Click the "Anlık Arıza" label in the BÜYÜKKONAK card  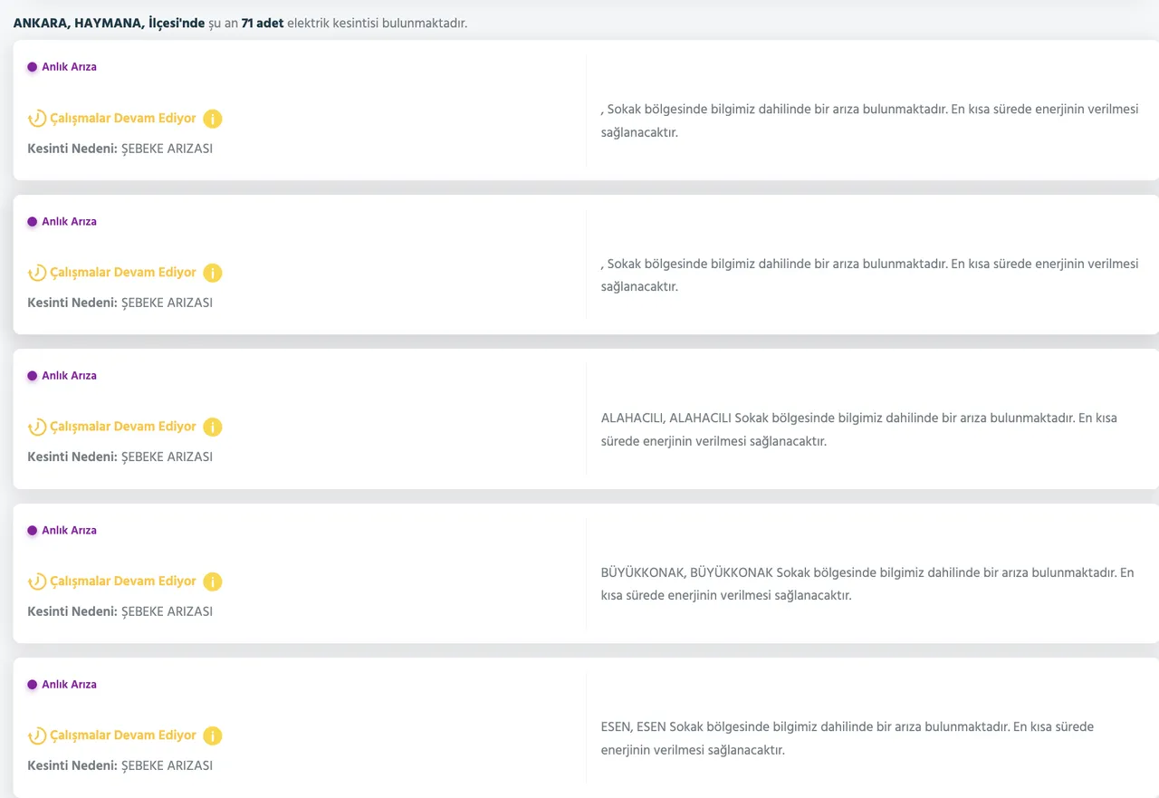(69, 531)
